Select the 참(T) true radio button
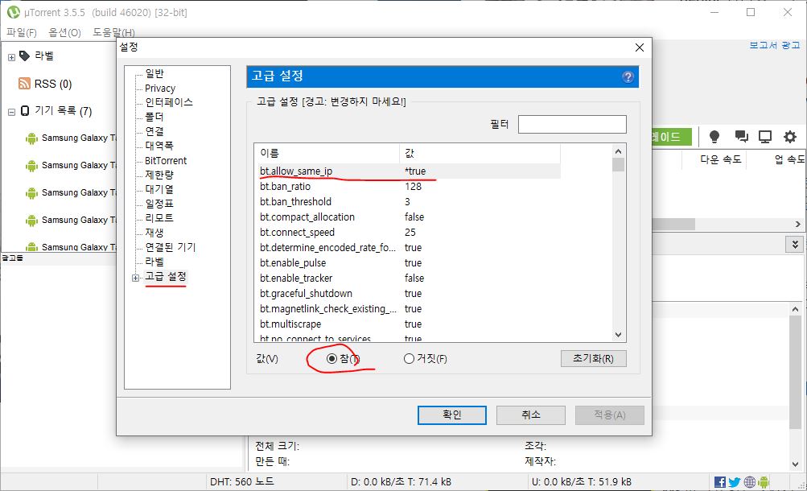The image size is (807, 491). coord(332,359)
